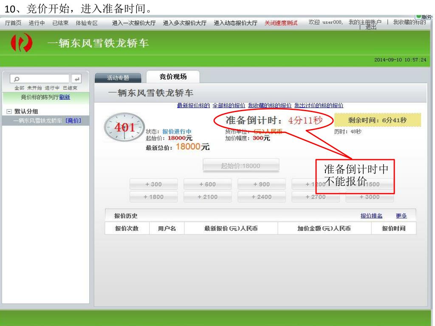The height and width of the screenshot is (326, 435).
Task: Open the 厅首页 menu item
Action: pyautogui.click(x=13, y=23)
